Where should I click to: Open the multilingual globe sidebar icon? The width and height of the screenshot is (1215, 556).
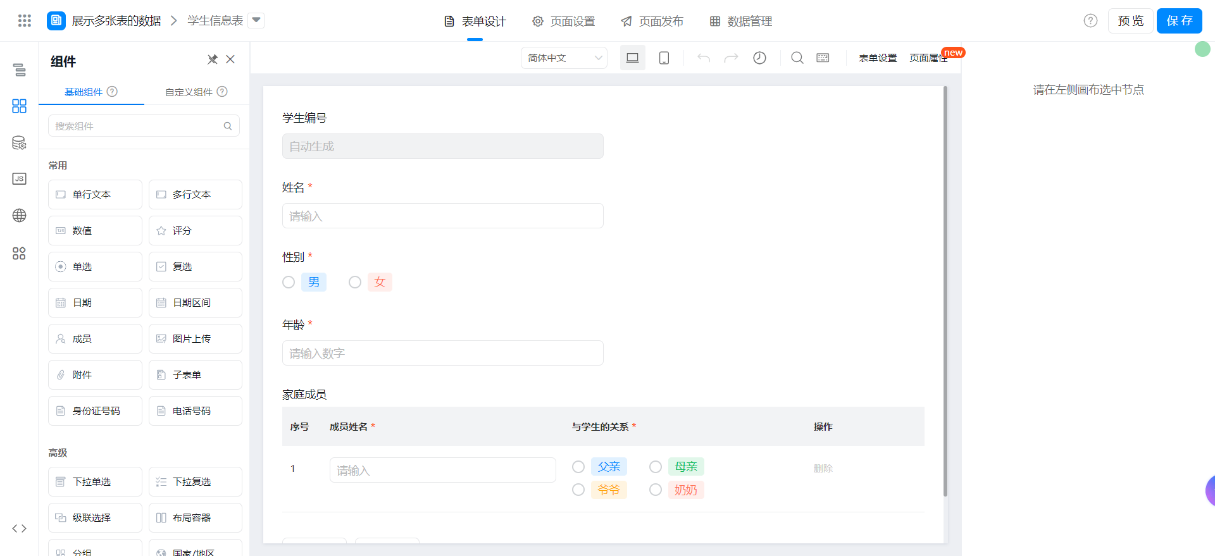(x=20, y=216)
